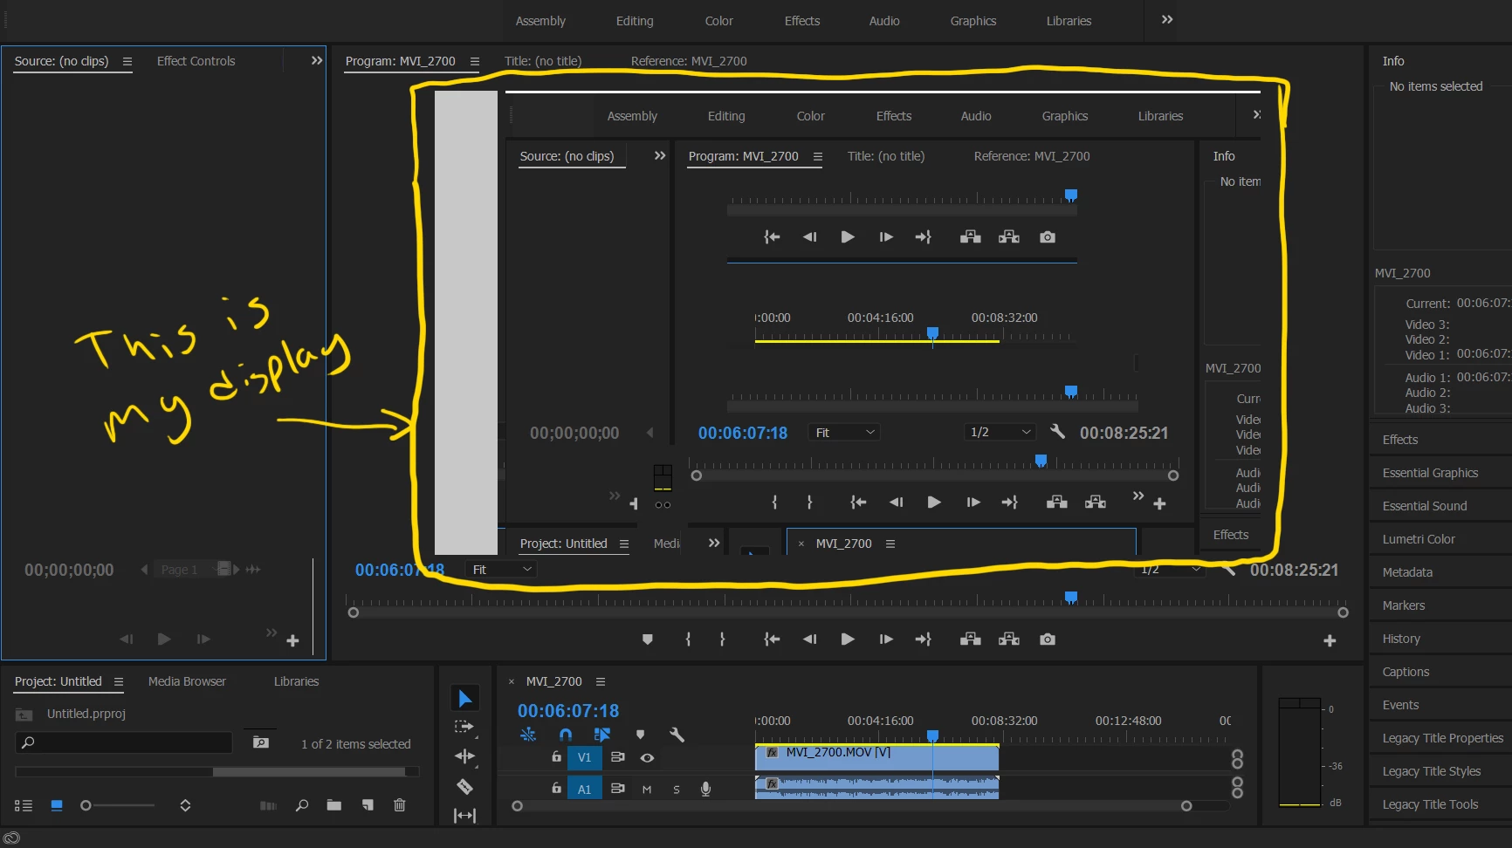Open the 1/2 playback resolution dropdown

click(1171, 570)
